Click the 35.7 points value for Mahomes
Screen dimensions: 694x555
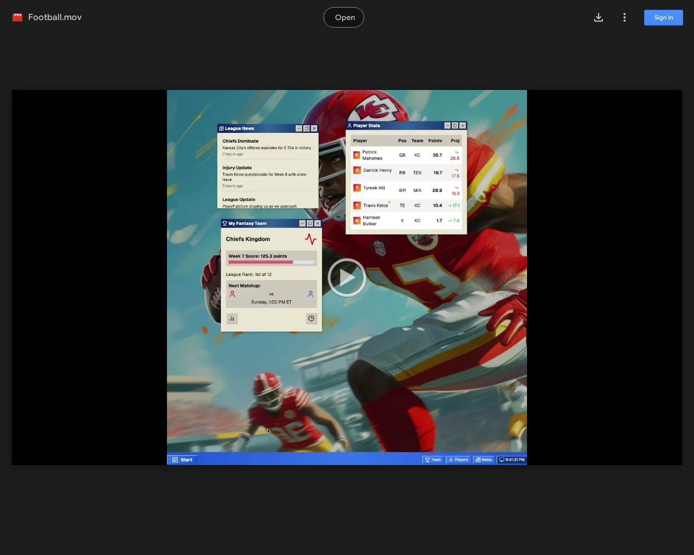(437, 155)
